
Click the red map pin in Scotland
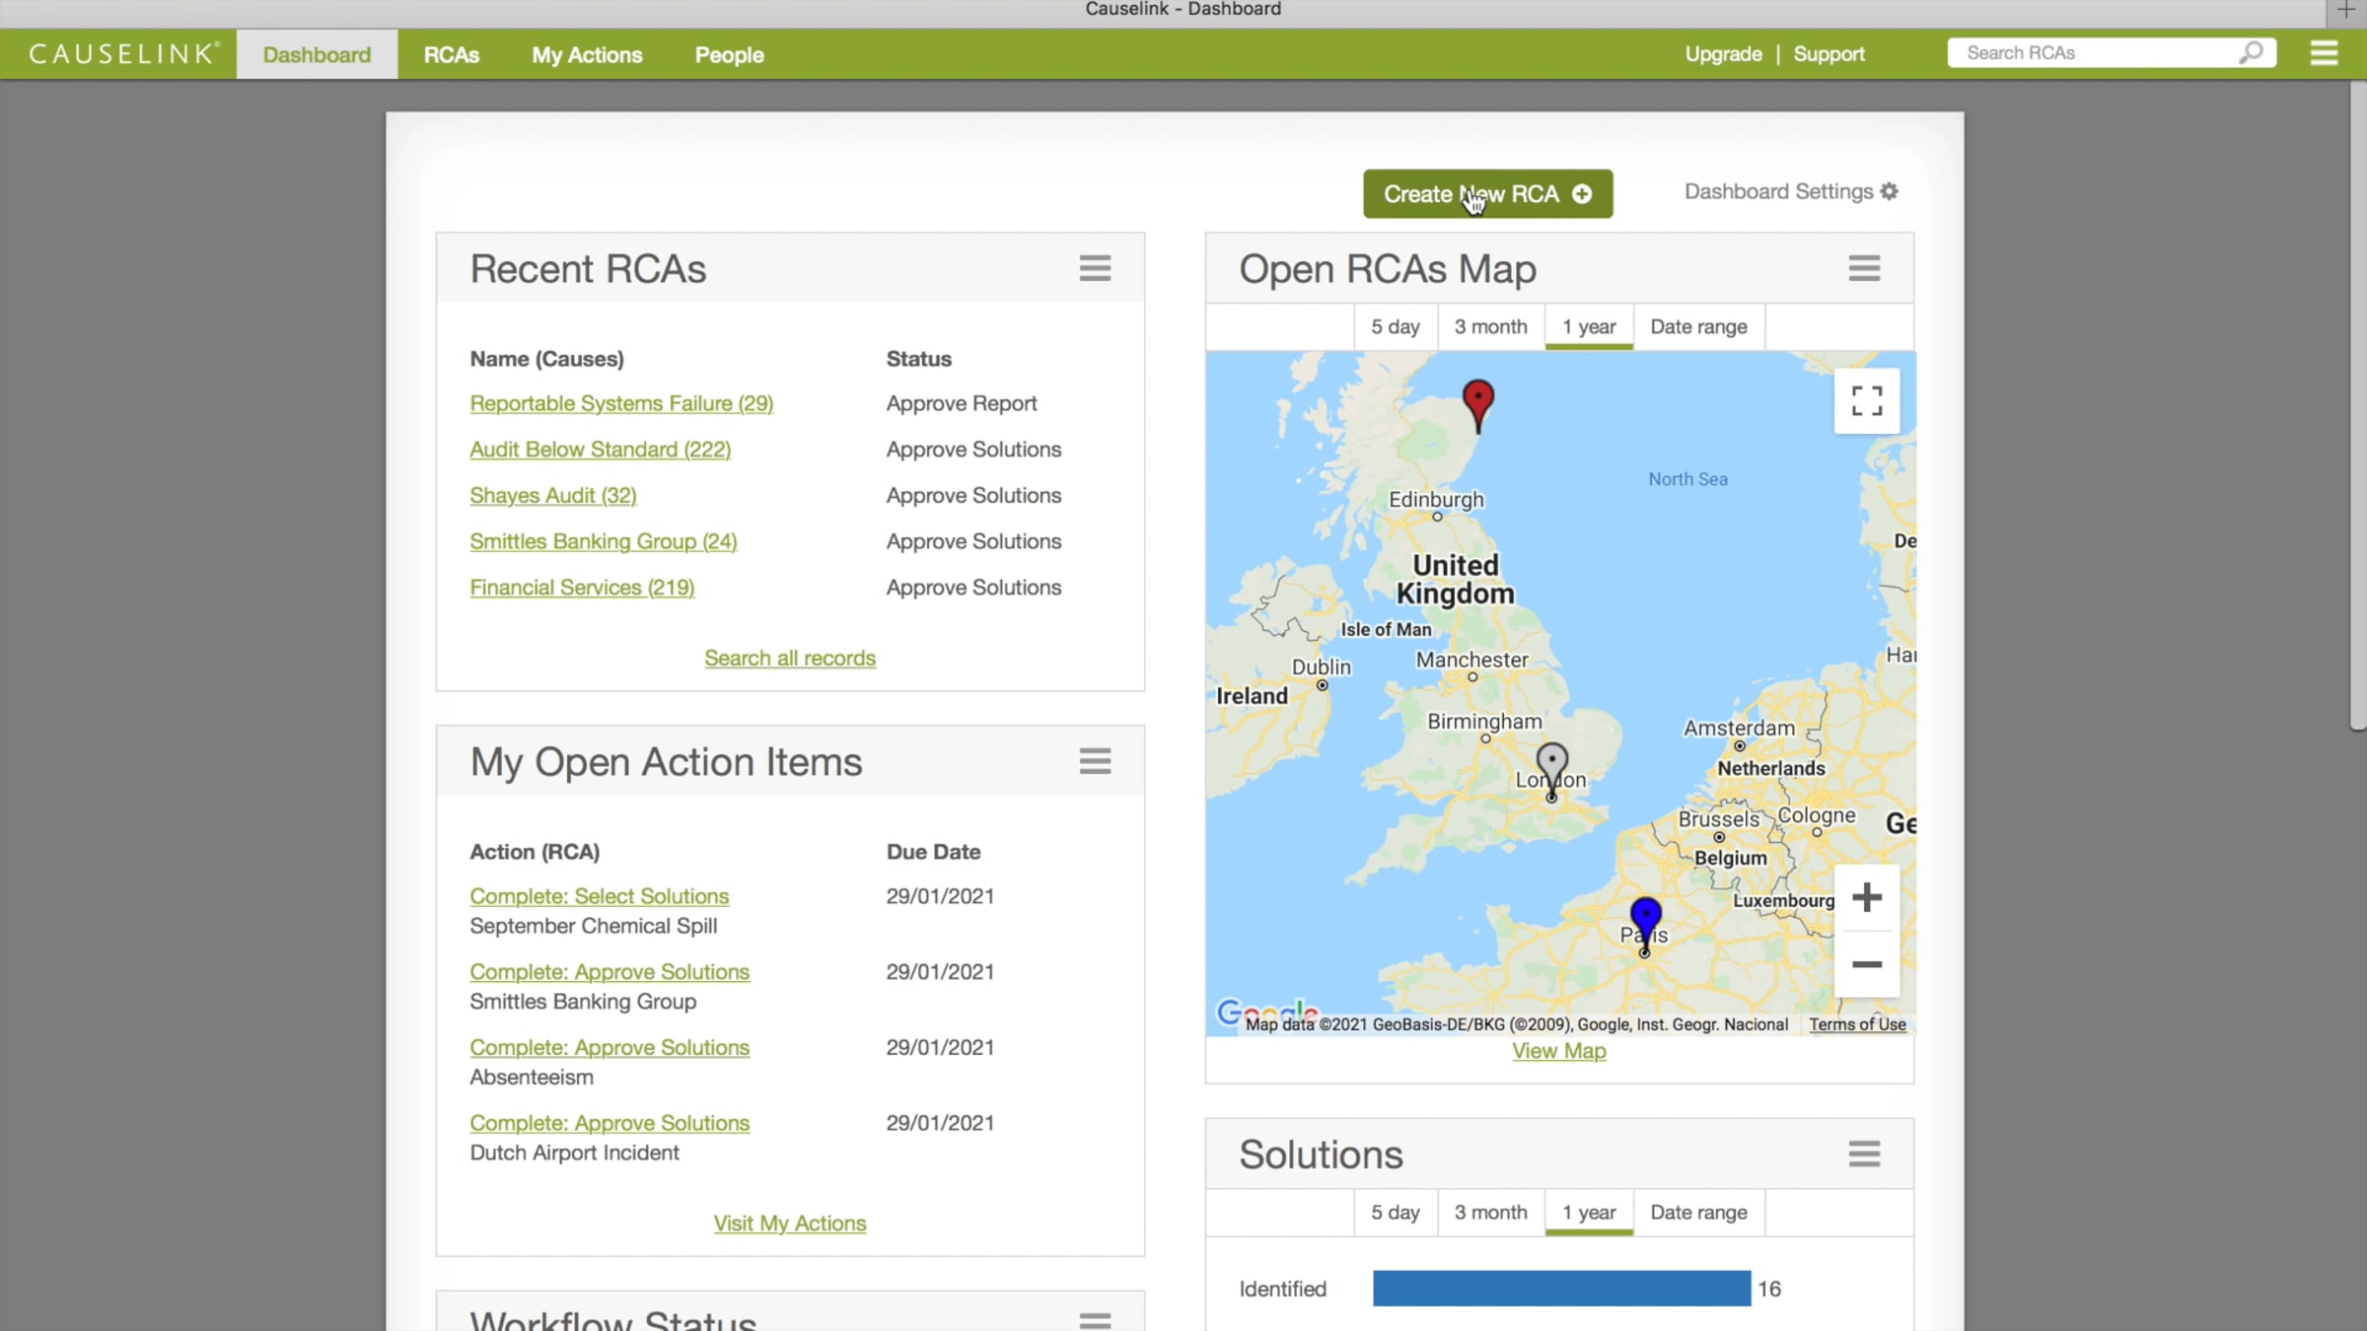click(1477, 401)
